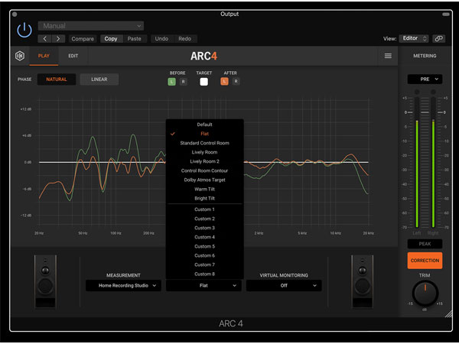Choose Dolby Atmos Target curve
459x344 pixels.
(204, 180)
